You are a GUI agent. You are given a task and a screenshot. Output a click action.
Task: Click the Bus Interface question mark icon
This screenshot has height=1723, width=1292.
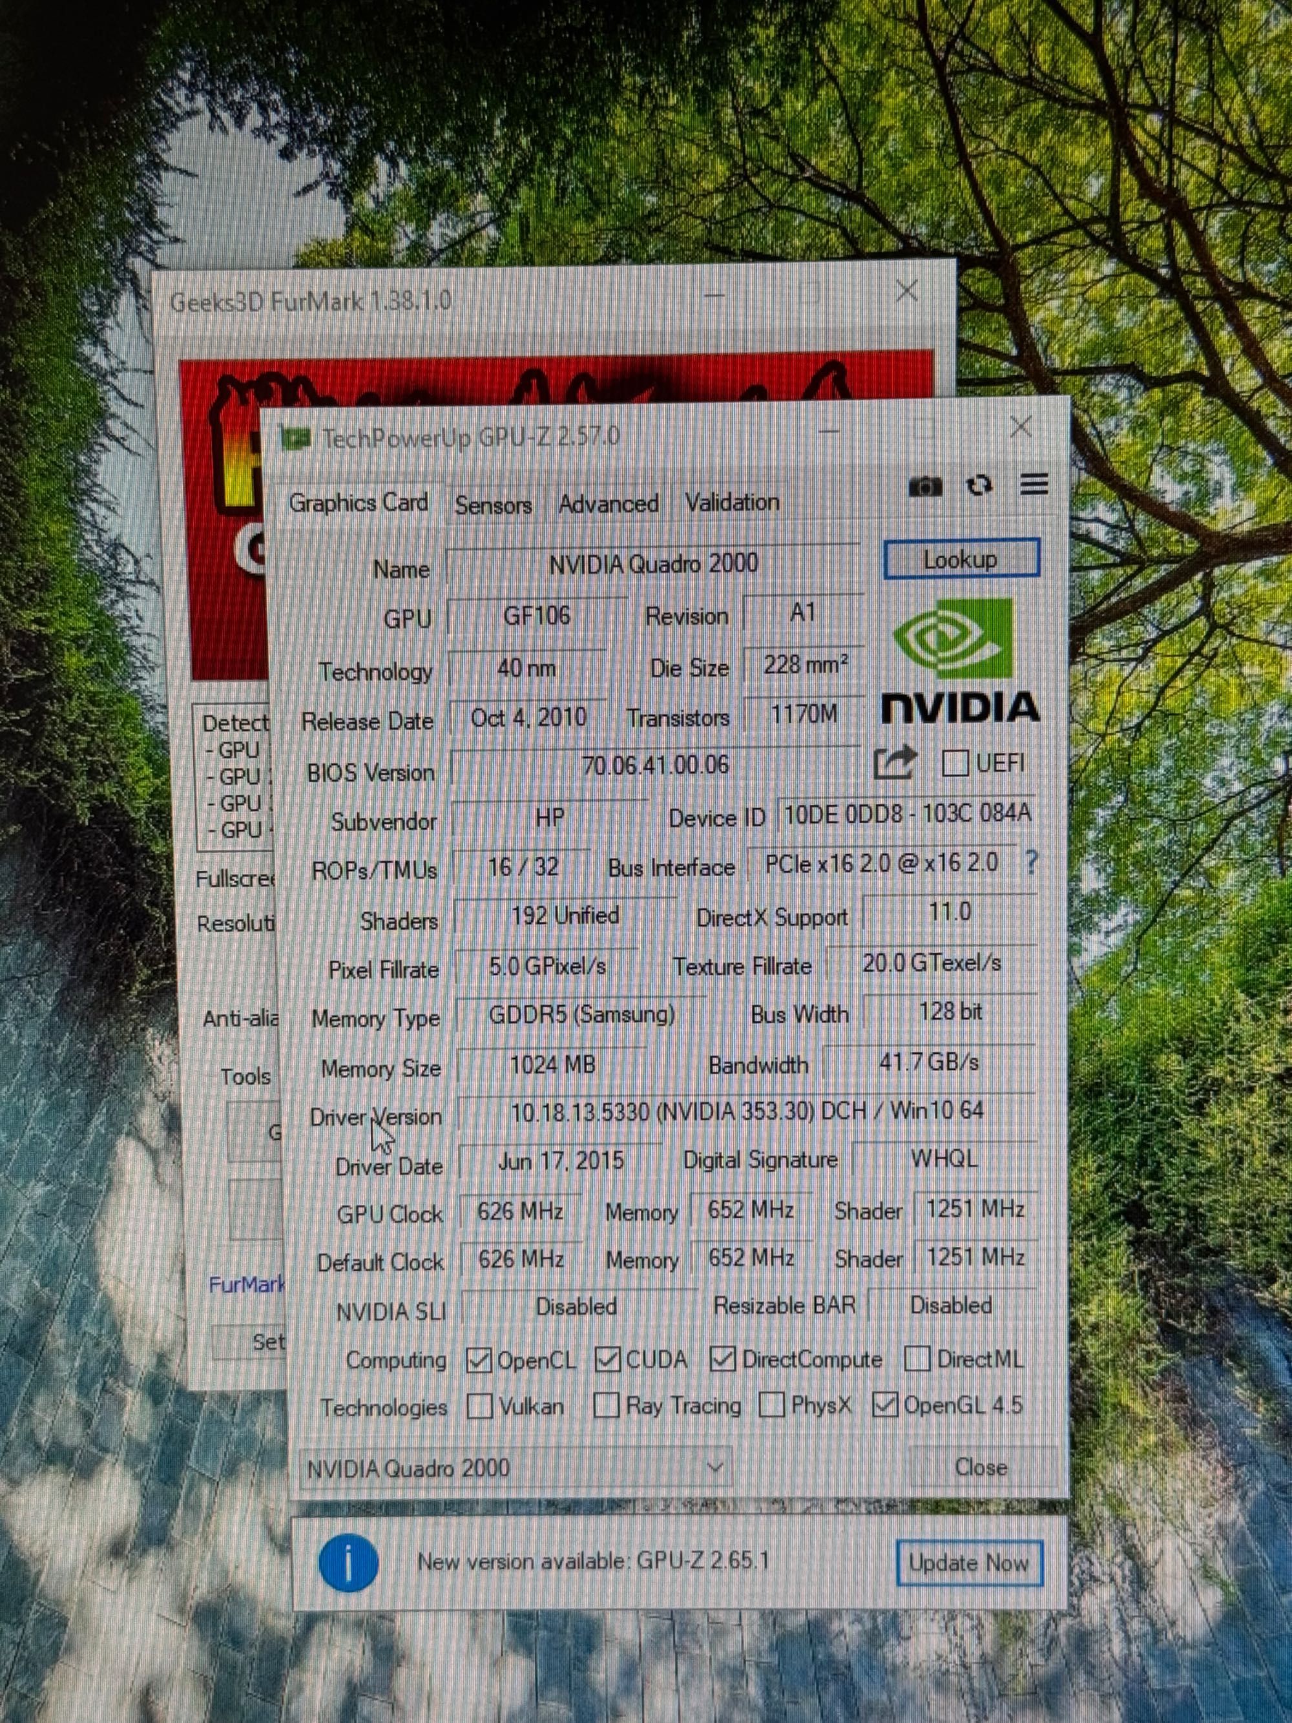(x=1031, y=862)
